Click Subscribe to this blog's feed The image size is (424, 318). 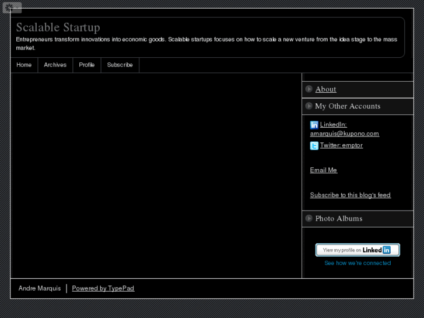(350, 195)
